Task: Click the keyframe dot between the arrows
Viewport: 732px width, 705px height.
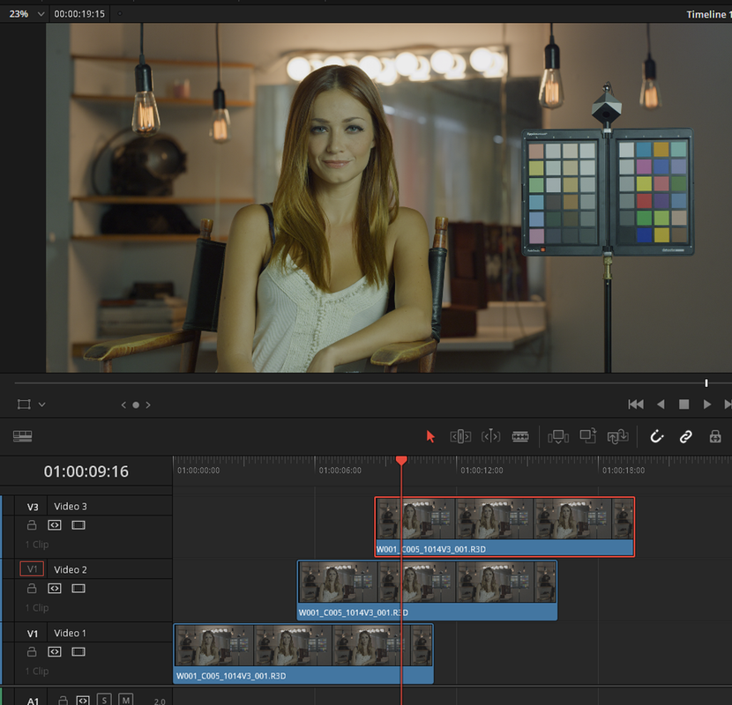Action: pos(136,405)
